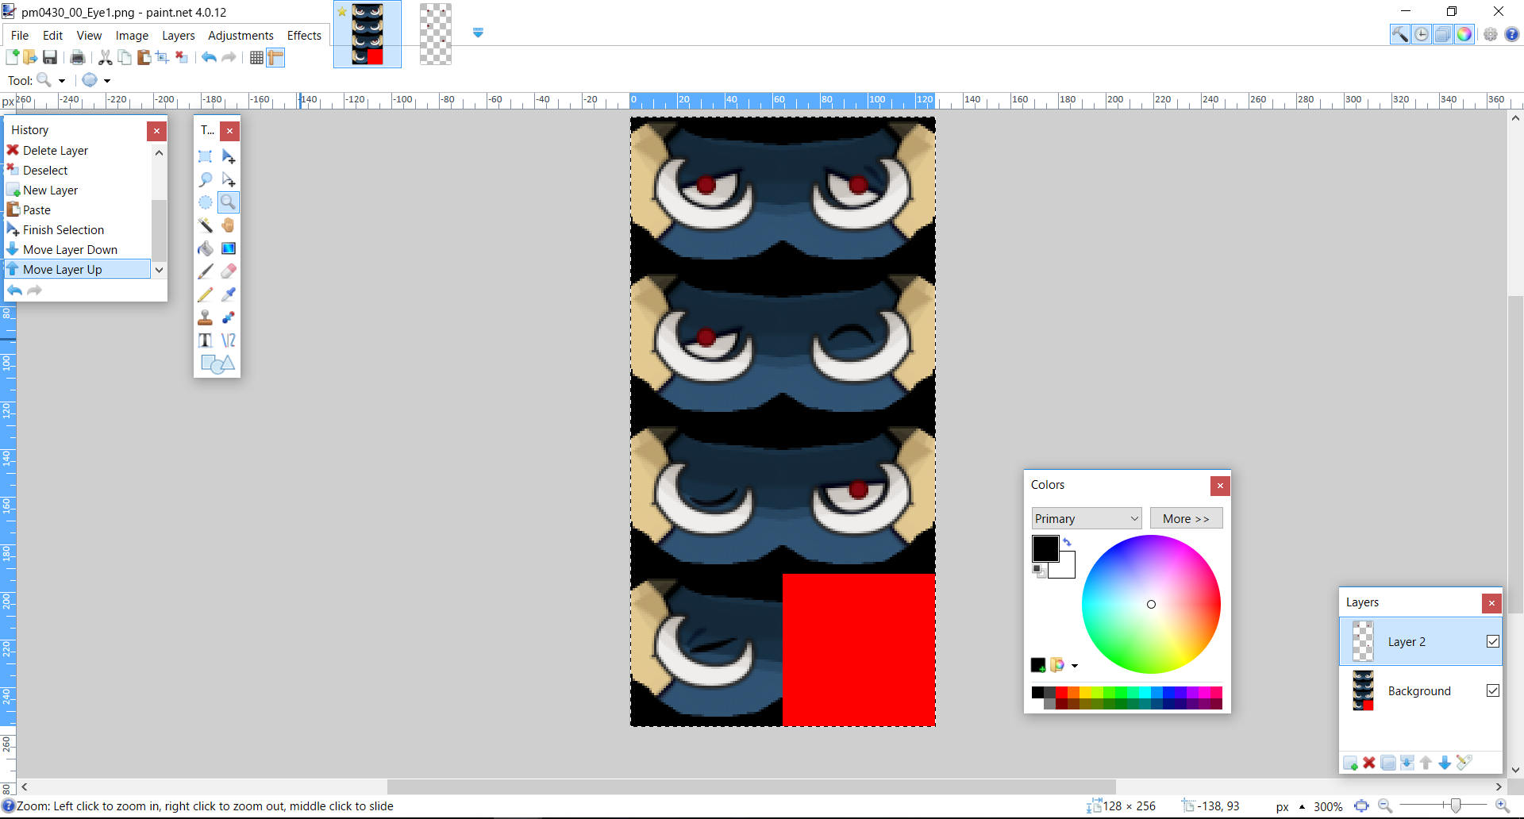Open the File menu
This screenshot has height=819, width=1524.
point(20,36)
